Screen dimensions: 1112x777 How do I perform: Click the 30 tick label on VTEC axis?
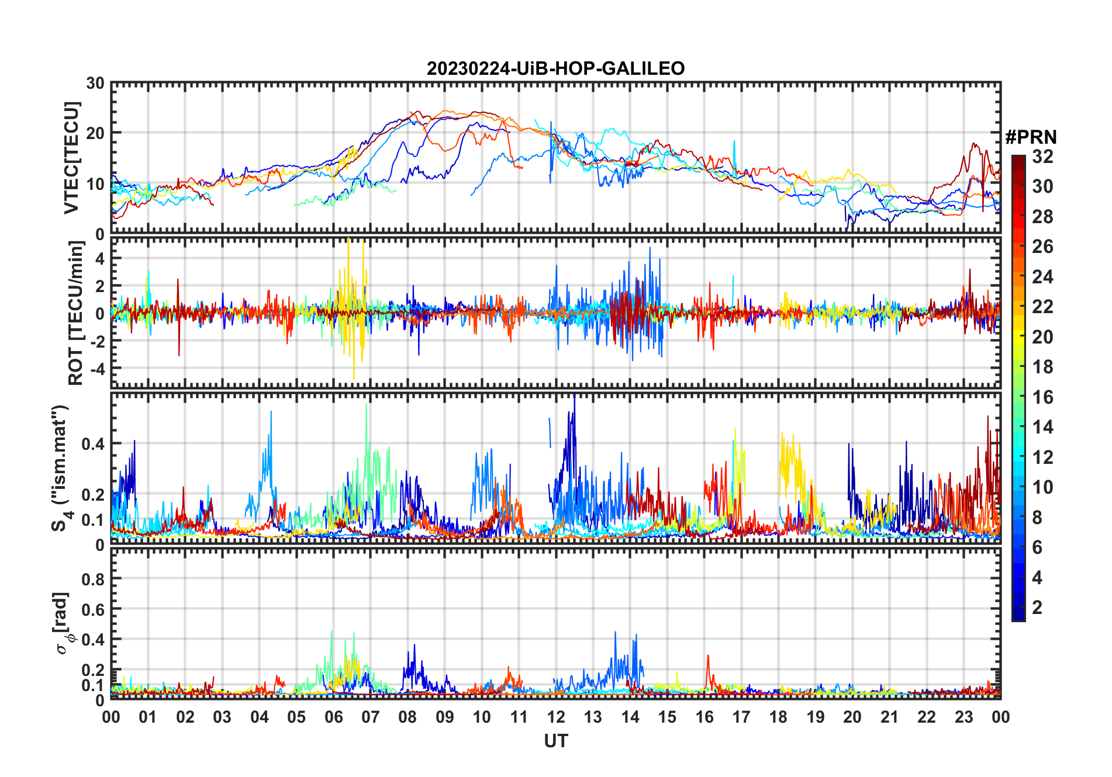(x=95, y=84)
